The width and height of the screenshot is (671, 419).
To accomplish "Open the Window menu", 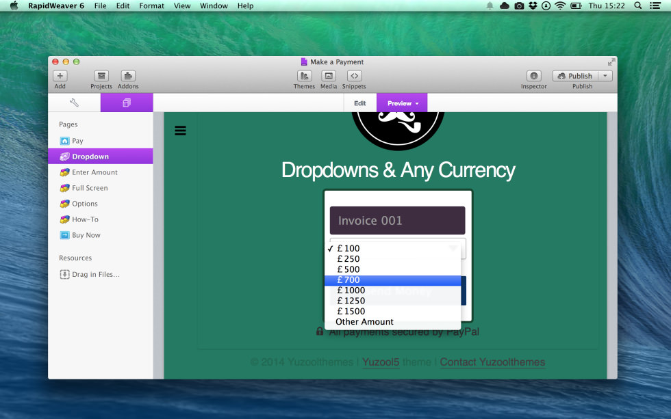I will 214,5.
